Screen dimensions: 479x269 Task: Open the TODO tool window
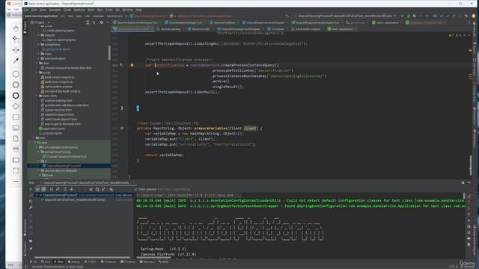pos(90,262)
